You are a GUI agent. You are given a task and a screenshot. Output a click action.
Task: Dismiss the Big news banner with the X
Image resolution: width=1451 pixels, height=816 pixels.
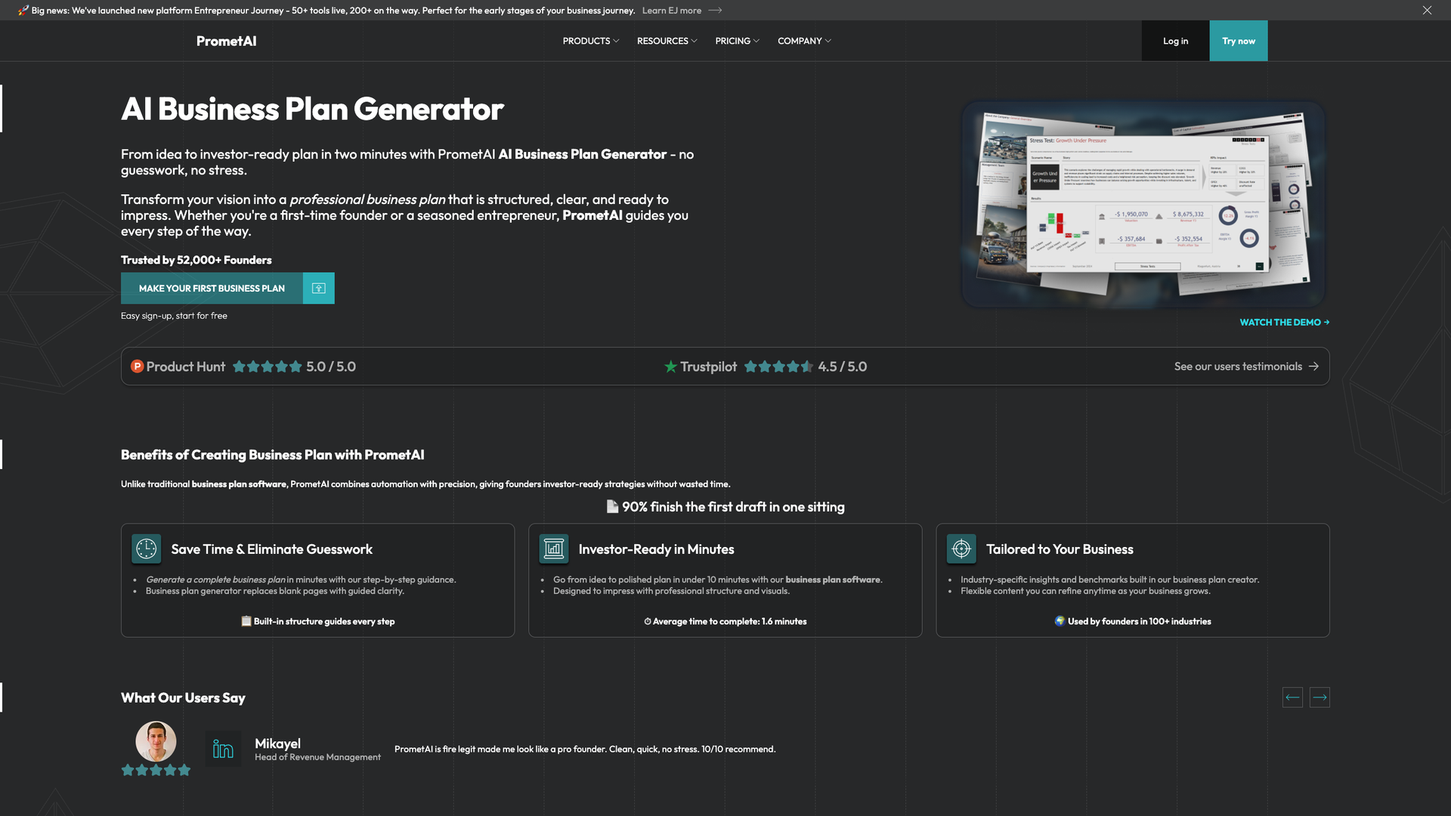click(1428, 10)
